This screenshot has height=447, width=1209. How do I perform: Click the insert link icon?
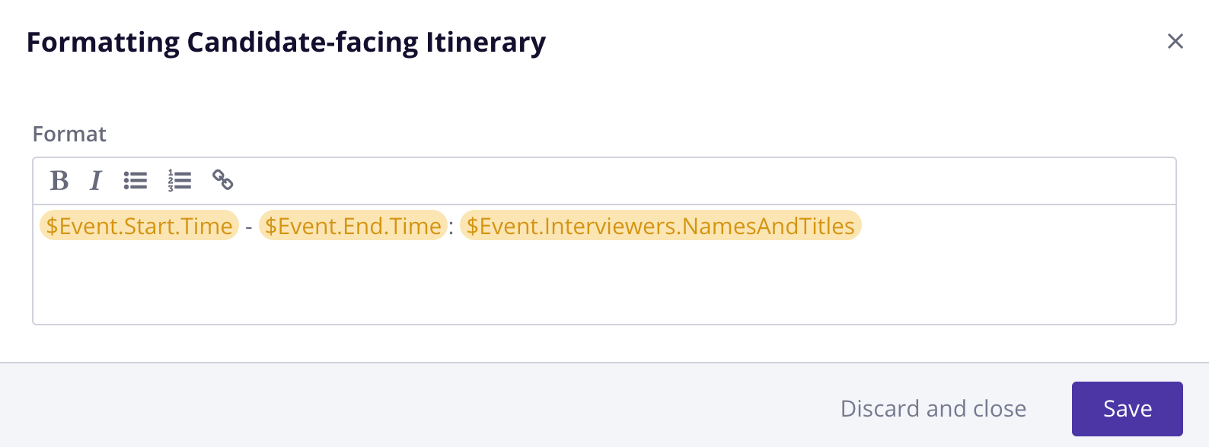click(x=222, y=180)
